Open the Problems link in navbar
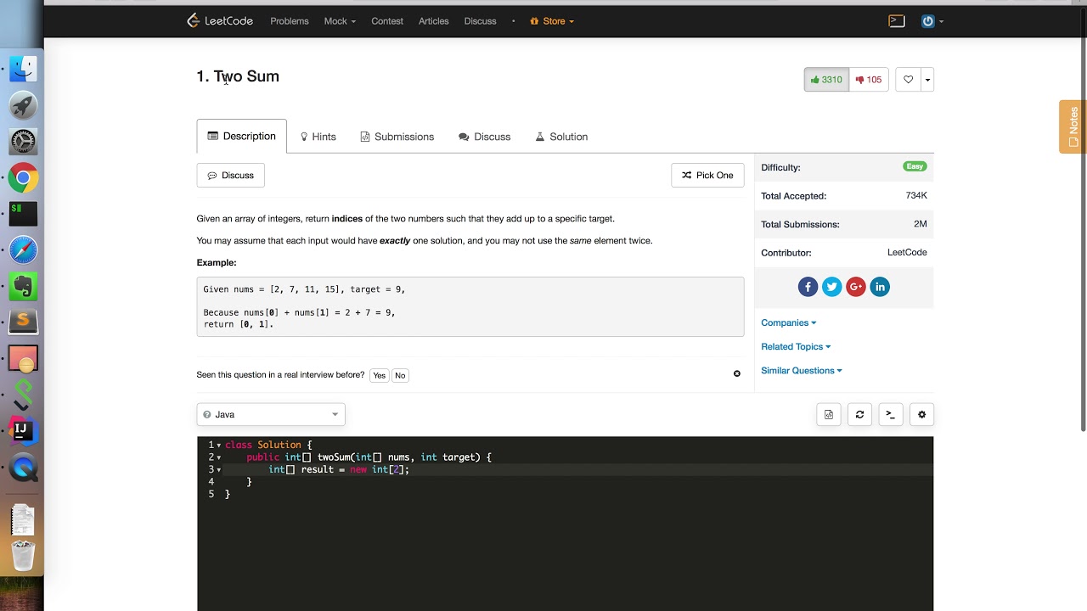The image size is (1087, 611). pos(290,21)
